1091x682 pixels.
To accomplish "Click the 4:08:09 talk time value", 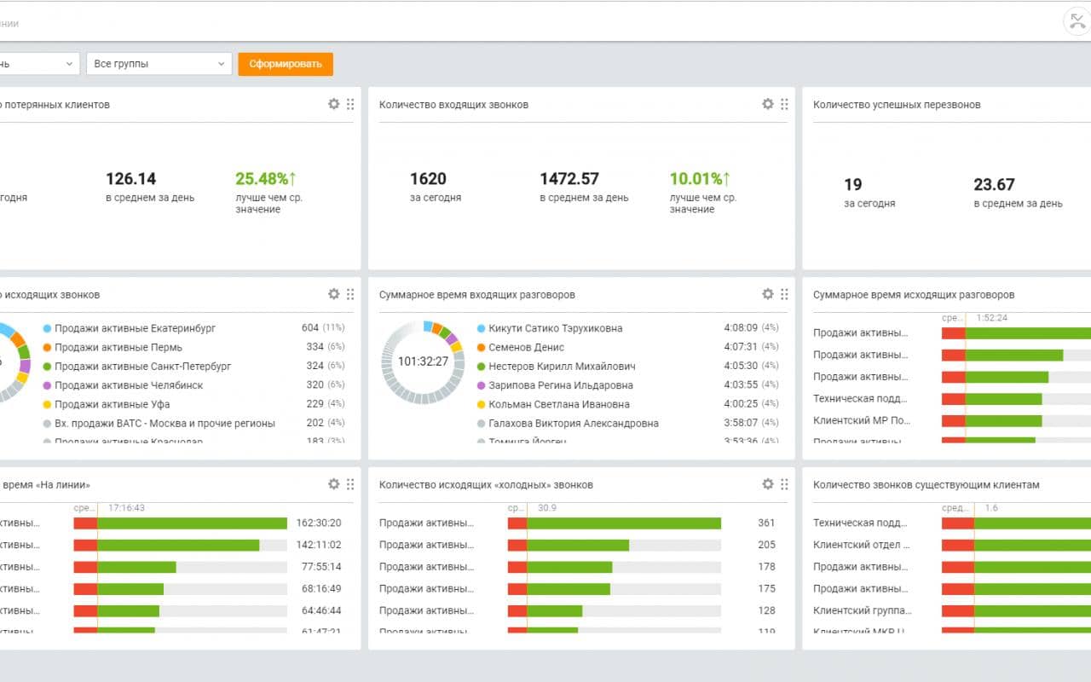I will pyautogui.click(x=740, y=328).
